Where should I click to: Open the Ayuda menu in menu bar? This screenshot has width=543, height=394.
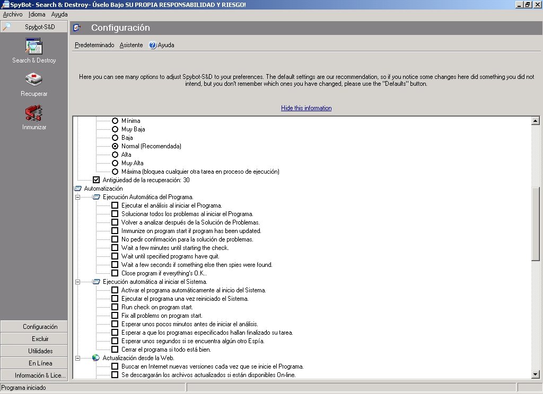(59, 14)
